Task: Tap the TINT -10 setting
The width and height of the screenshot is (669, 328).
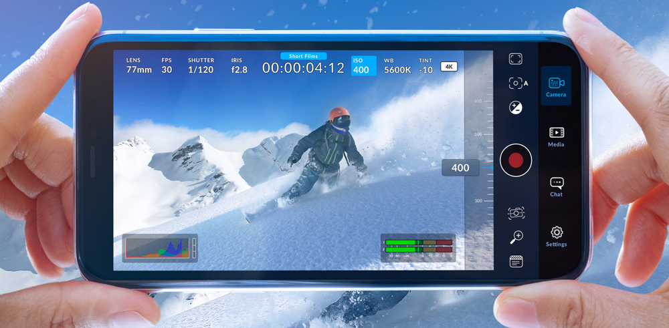Action: click(425, 65)
